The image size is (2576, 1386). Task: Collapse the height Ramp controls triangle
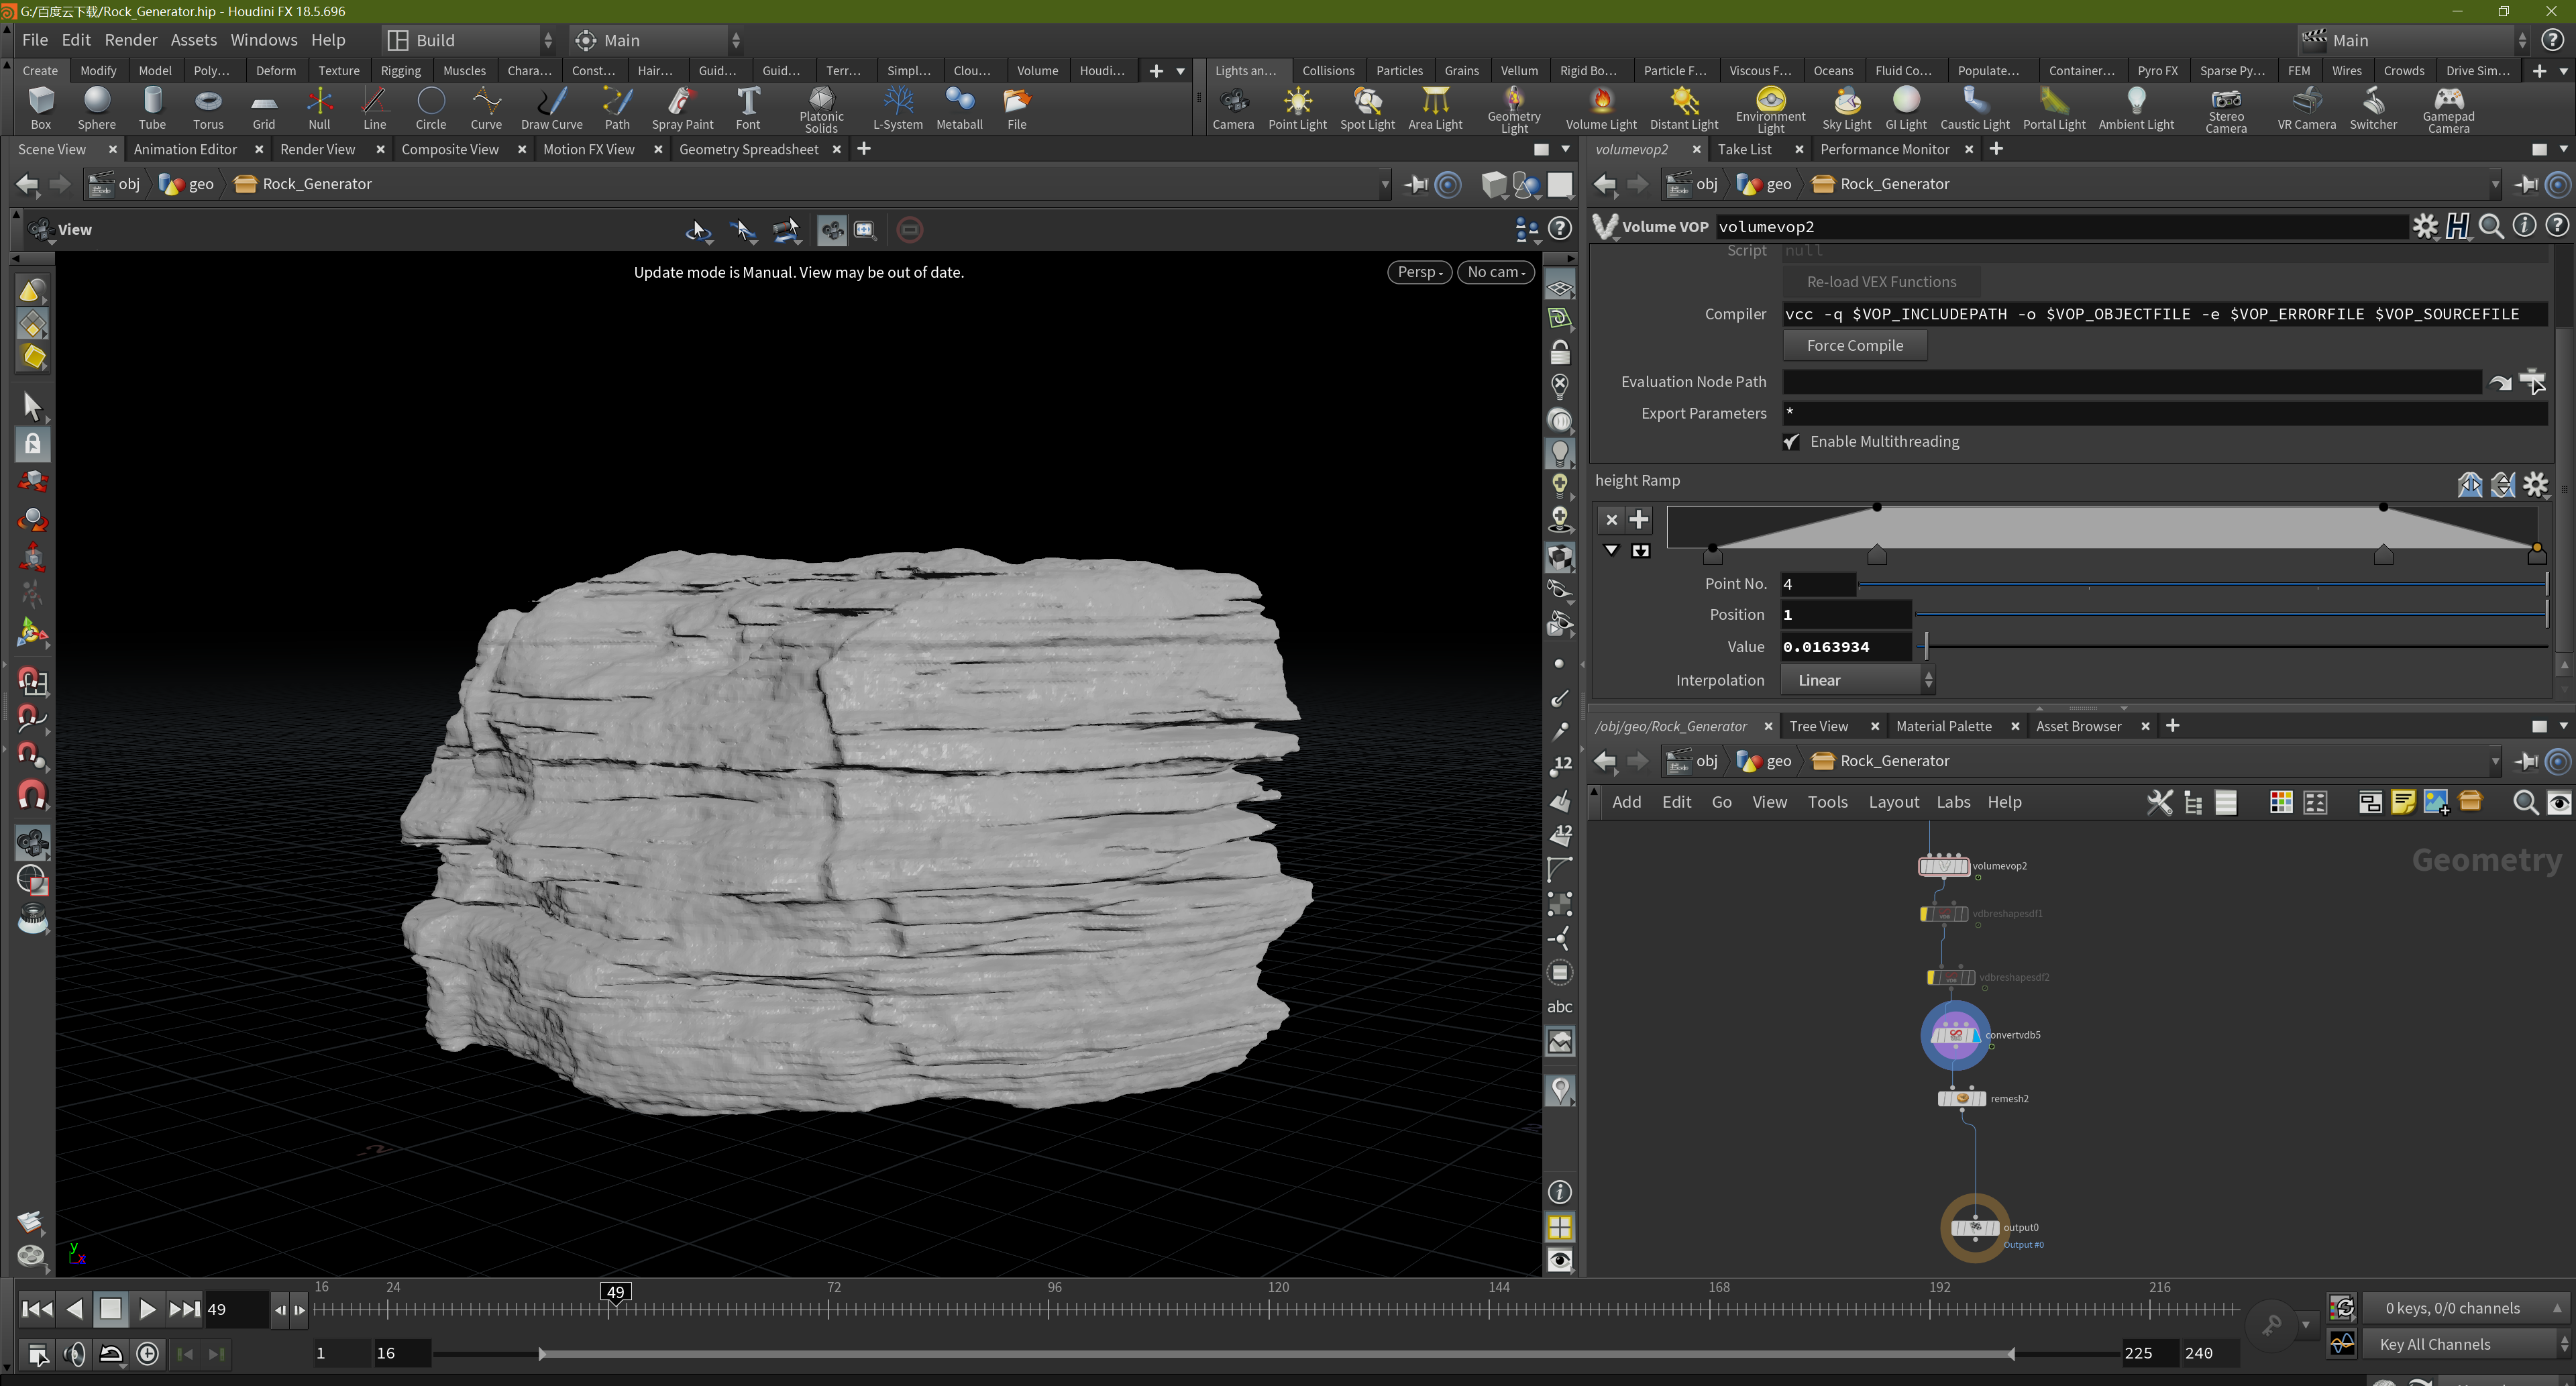1611,550
